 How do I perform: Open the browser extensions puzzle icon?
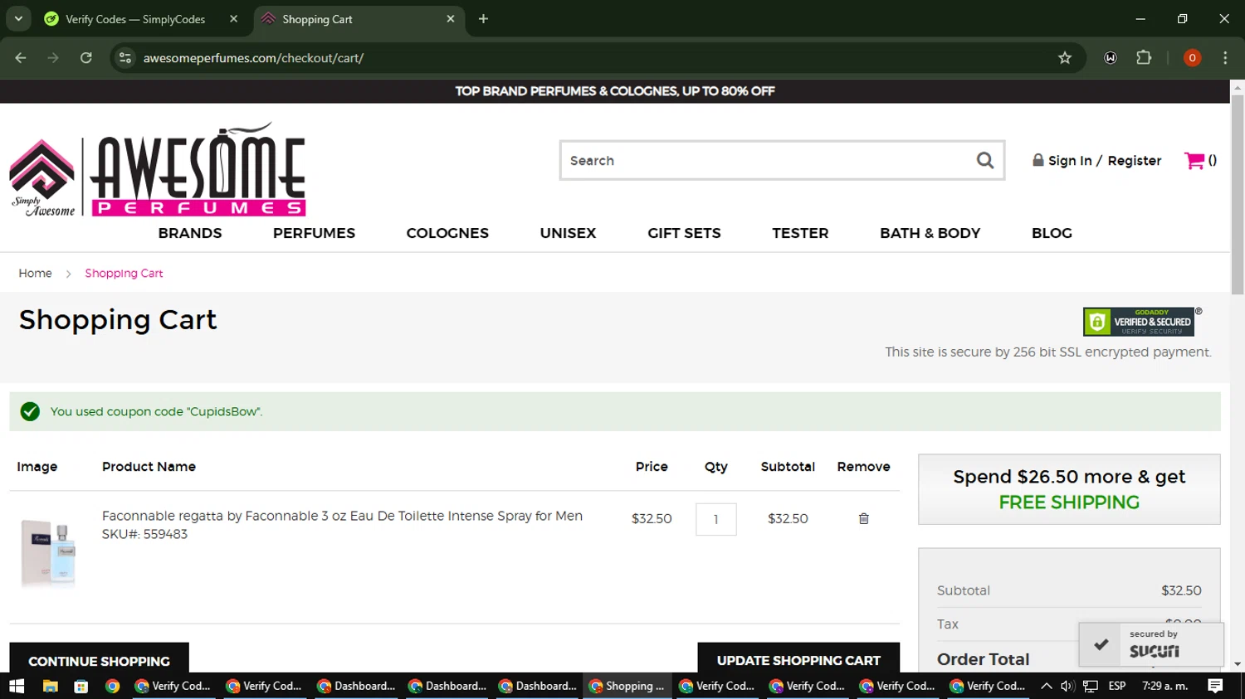[1144, 58]
